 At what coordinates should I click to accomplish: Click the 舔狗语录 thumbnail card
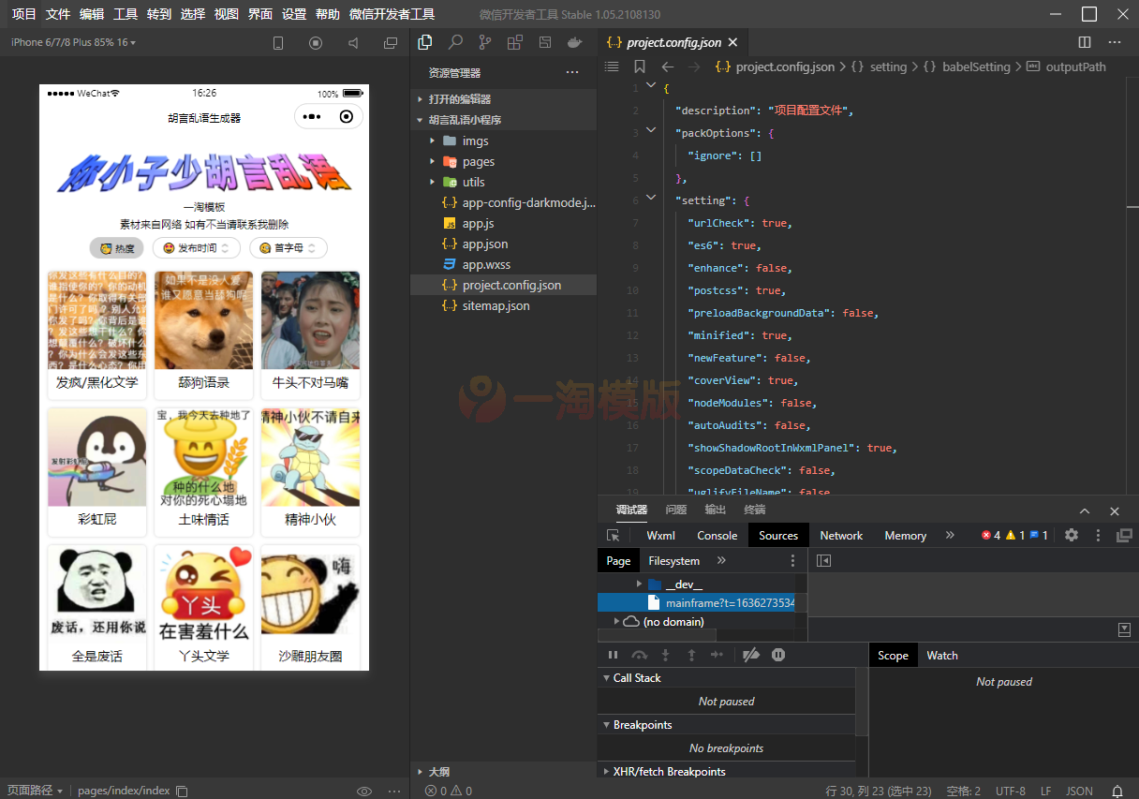pyautogui.click(x=203, y=333)
